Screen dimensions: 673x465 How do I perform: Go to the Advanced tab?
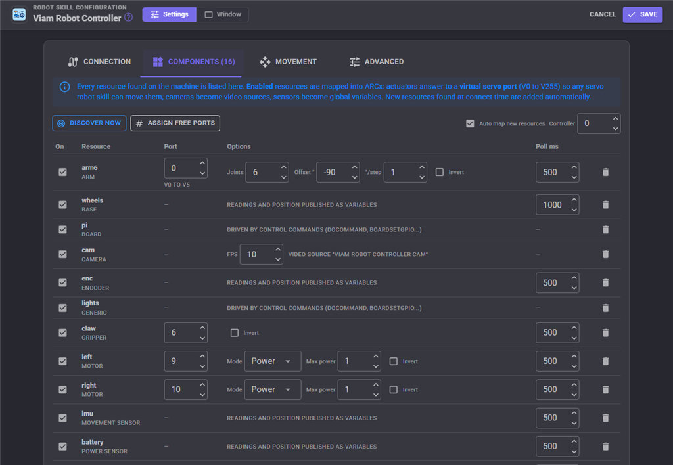point(377,62)
